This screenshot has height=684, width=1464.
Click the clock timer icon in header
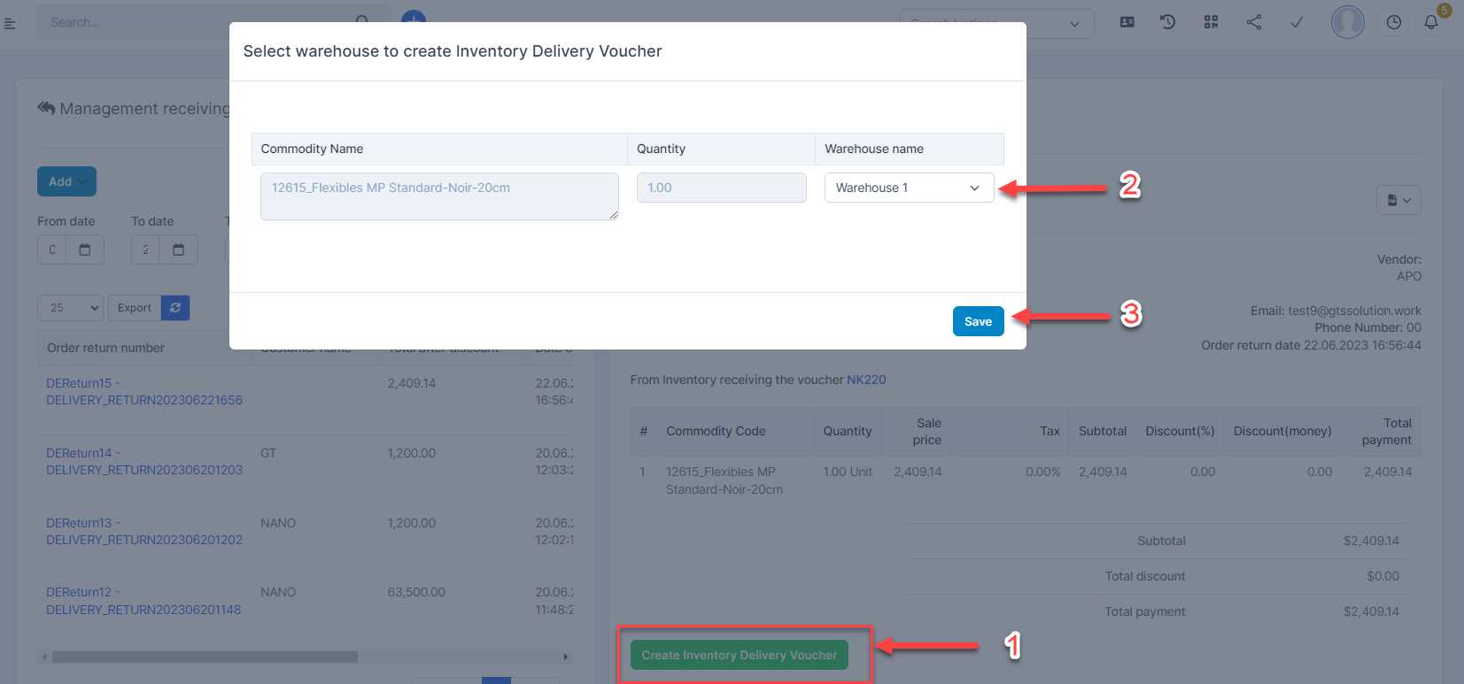(x=1394, y=23)
